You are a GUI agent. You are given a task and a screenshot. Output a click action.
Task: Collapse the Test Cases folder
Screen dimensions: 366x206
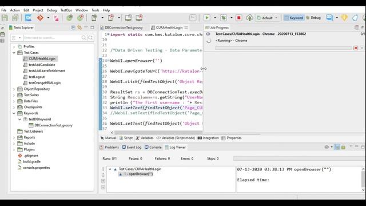click(x=14, y=53)
